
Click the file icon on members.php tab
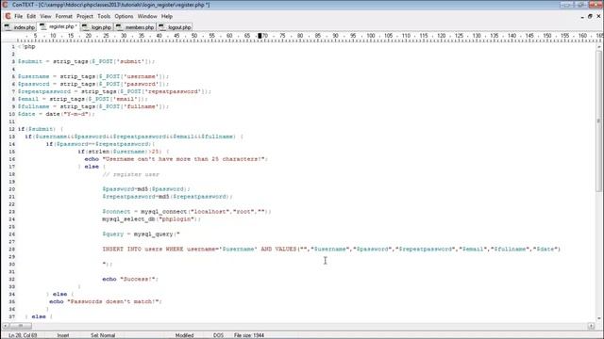click(119, 27)
